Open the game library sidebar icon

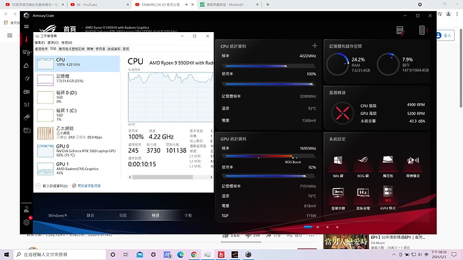[26, 92]
